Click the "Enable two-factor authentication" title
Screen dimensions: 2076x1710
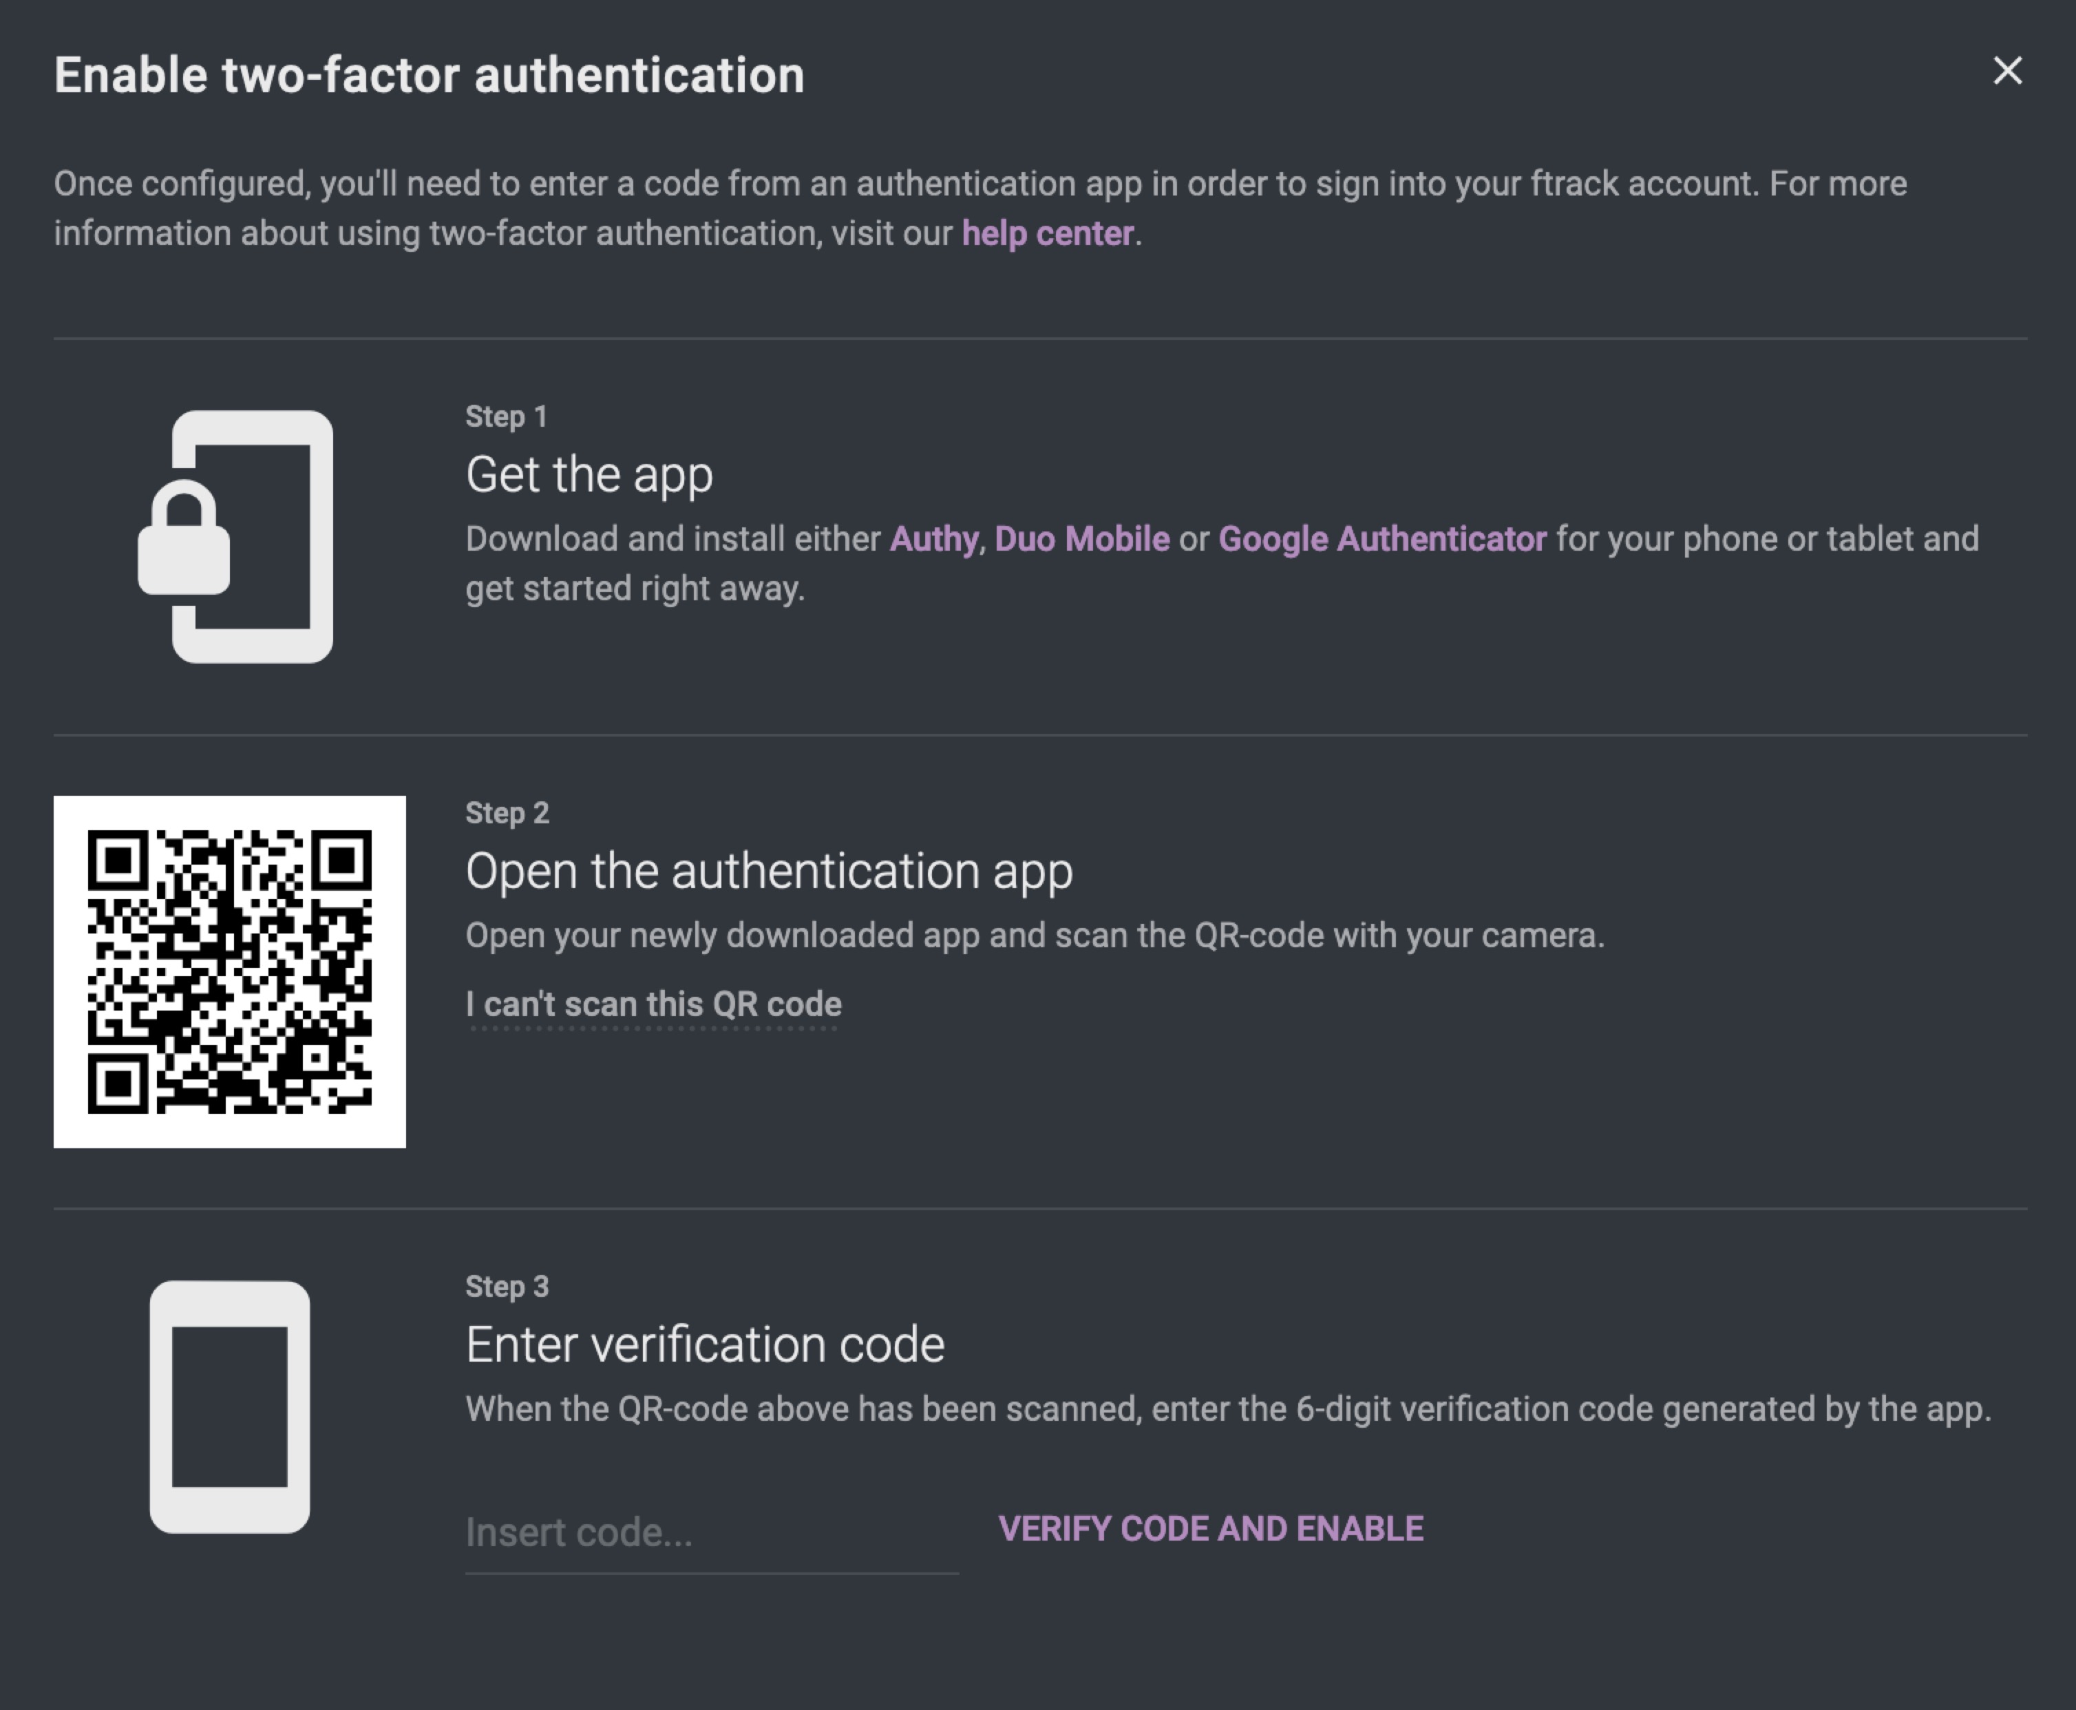coord(428,76)
